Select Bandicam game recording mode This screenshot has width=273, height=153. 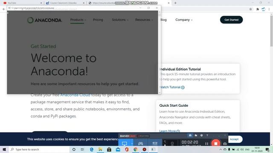tap(140, 144)
